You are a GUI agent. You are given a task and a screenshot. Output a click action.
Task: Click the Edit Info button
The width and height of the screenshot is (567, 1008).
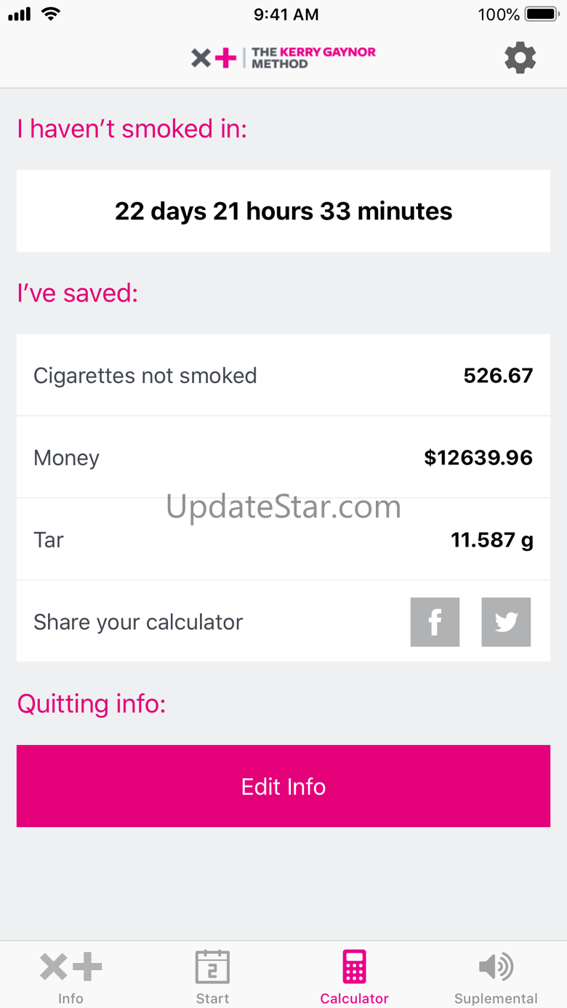(283, 786)
